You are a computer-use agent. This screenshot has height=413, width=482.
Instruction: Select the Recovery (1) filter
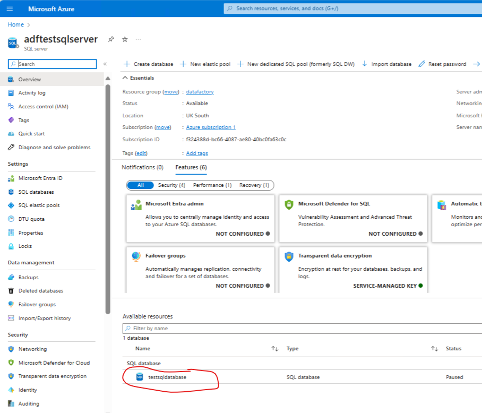click(x=254, y=185)
